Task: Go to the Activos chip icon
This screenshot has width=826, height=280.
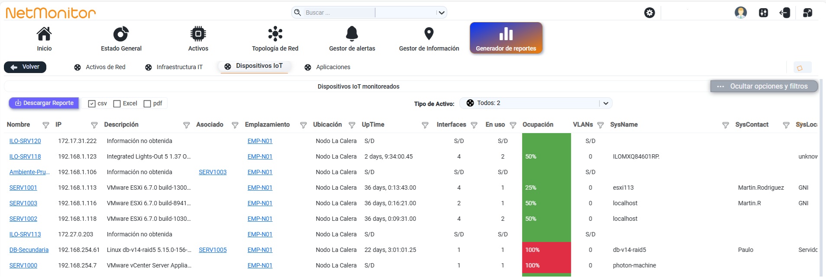Action: [x=198, y=34]
